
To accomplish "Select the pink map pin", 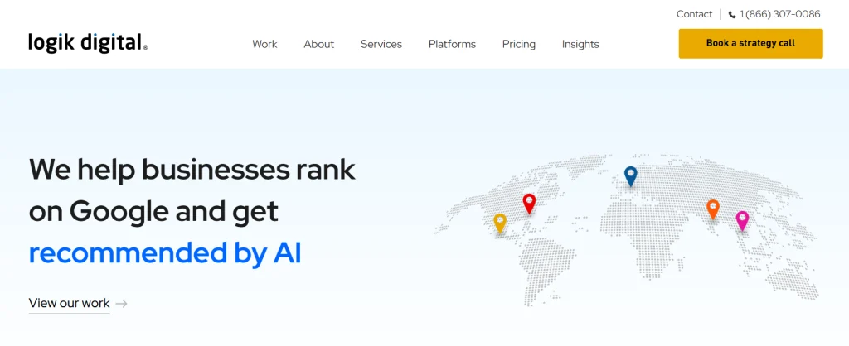I will [742, 220].
